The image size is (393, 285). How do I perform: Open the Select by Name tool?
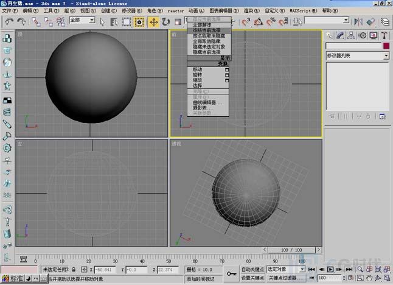[x=114, y=22]
